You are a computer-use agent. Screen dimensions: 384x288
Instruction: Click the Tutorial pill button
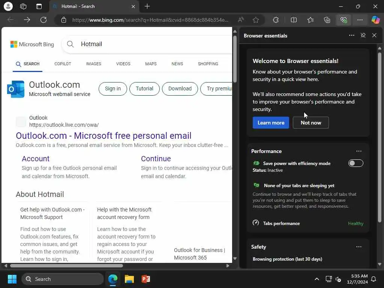pos(144,88)
